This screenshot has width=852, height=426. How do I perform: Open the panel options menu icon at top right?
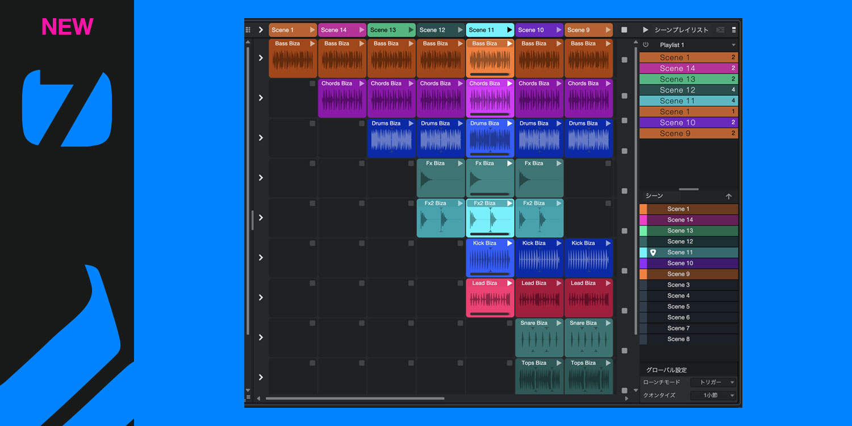(x=733, y=30)
